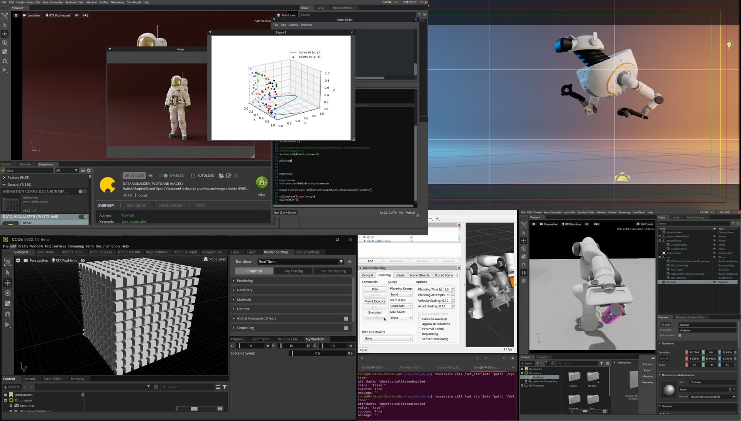Click the Plan & Execute button
741x421 pixels.
click(375, 301)
